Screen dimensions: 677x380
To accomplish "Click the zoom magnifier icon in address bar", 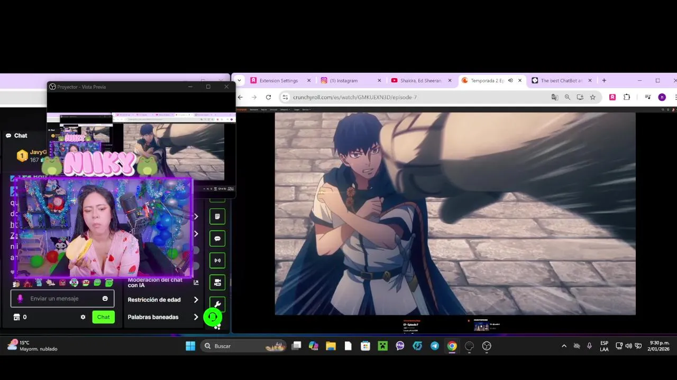I will (567, 97).
